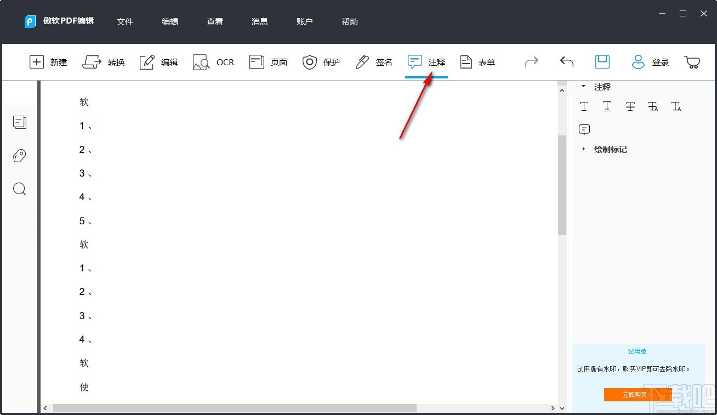Click the redo arrow icon

click(x=531, y=62)
